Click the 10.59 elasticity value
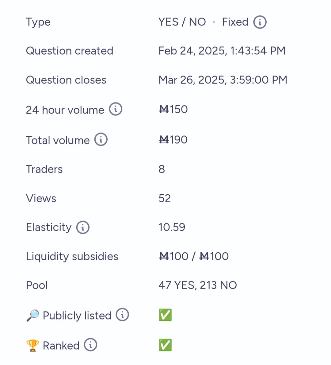Screen dimensions: 331x365 [172, 227]
